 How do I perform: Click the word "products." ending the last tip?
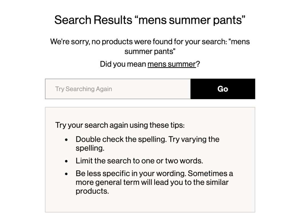[92, 191]
